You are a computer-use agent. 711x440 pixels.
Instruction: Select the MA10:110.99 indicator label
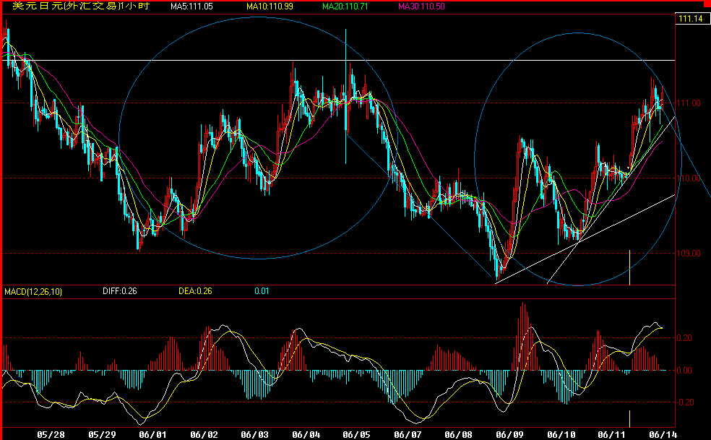tap(270, 6)
